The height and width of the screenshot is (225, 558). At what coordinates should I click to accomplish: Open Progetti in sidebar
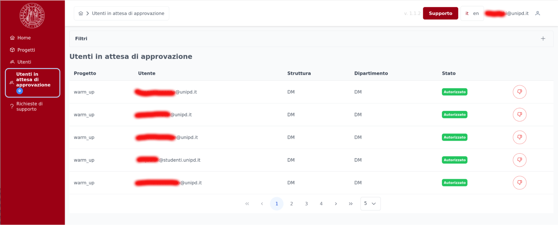tap(26, 50)
